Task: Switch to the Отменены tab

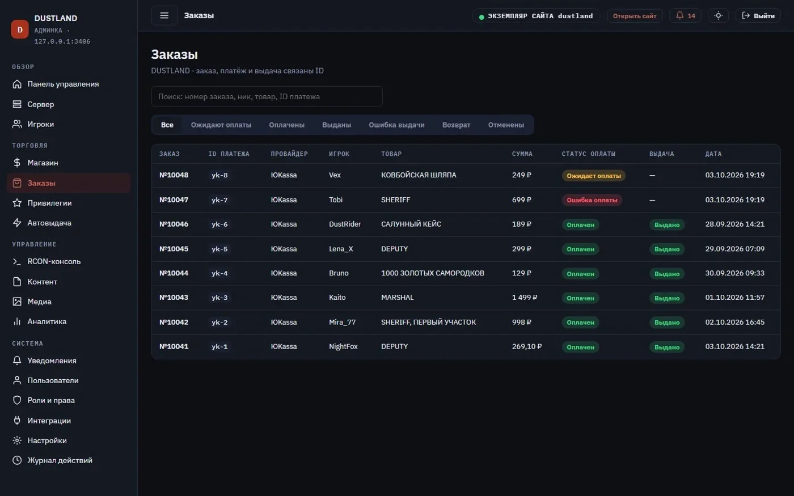Action: [506, 125]
